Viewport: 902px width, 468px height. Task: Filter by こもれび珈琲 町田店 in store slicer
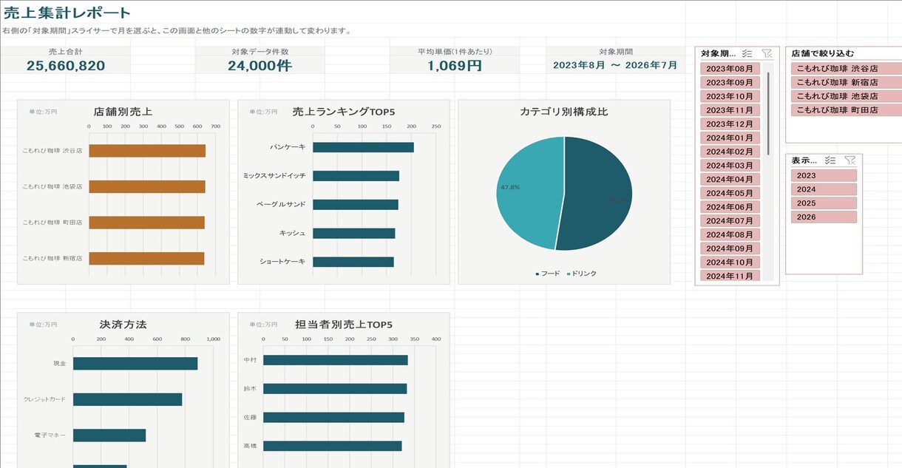(x=847, y=110)
